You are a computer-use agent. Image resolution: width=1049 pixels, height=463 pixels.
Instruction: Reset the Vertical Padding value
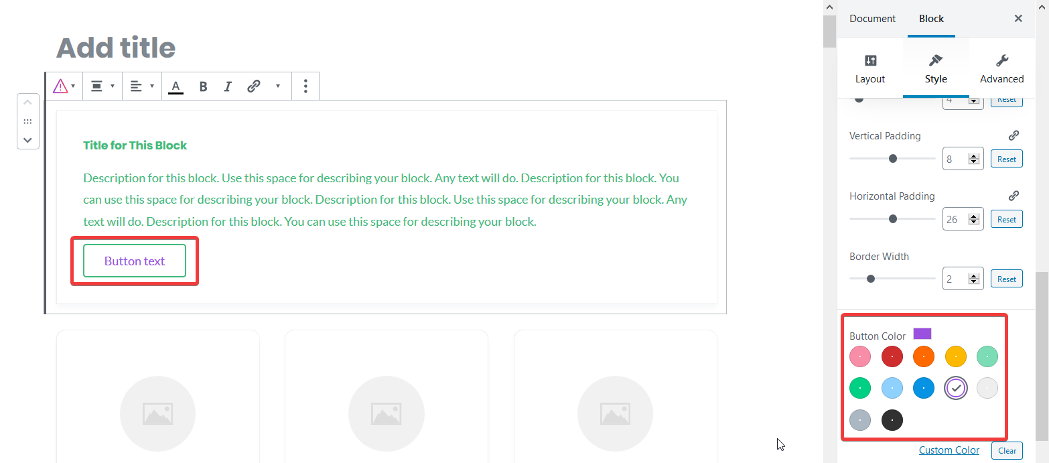(1007, 159)
